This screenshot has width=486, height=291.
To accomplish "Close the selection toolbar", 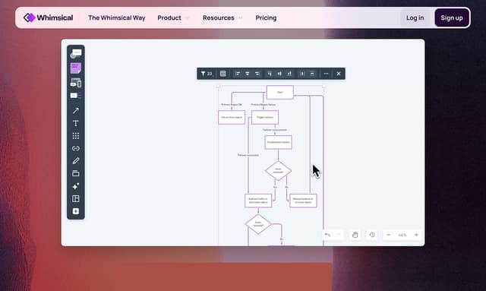I will (x=339, y=74).
